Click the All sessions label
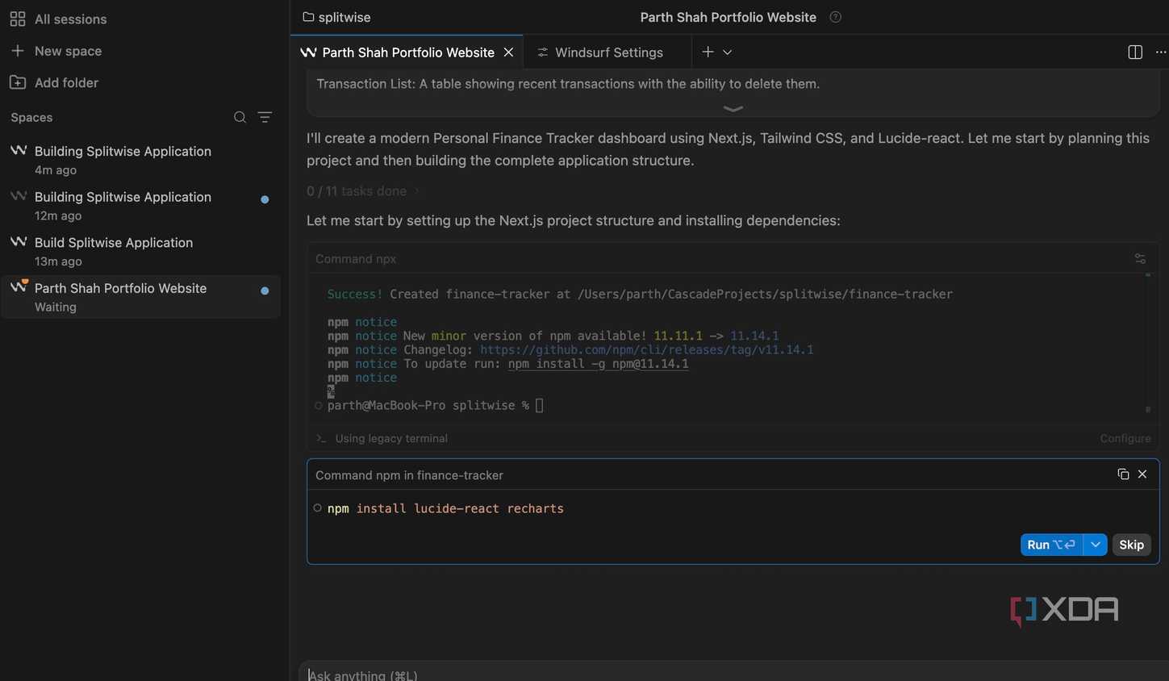The width and height of the screenshot is (1169, 681). [x=70, y=19]
